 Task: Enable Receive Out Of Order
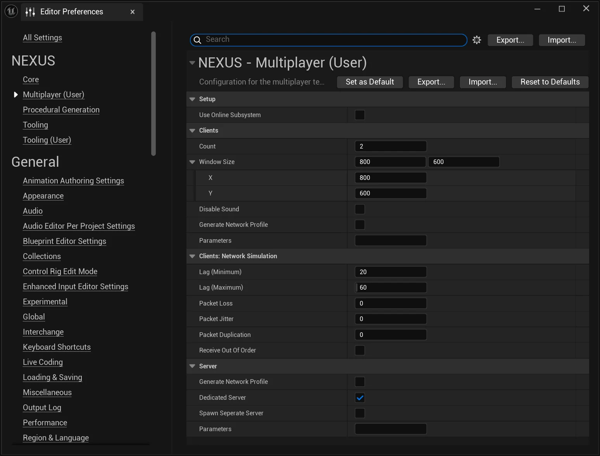pyautogui.click(x=360, y=350)
